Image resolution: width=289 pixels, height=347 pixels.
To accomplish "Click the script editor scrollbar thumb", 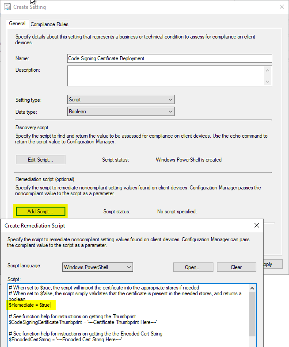I will 252,314.
